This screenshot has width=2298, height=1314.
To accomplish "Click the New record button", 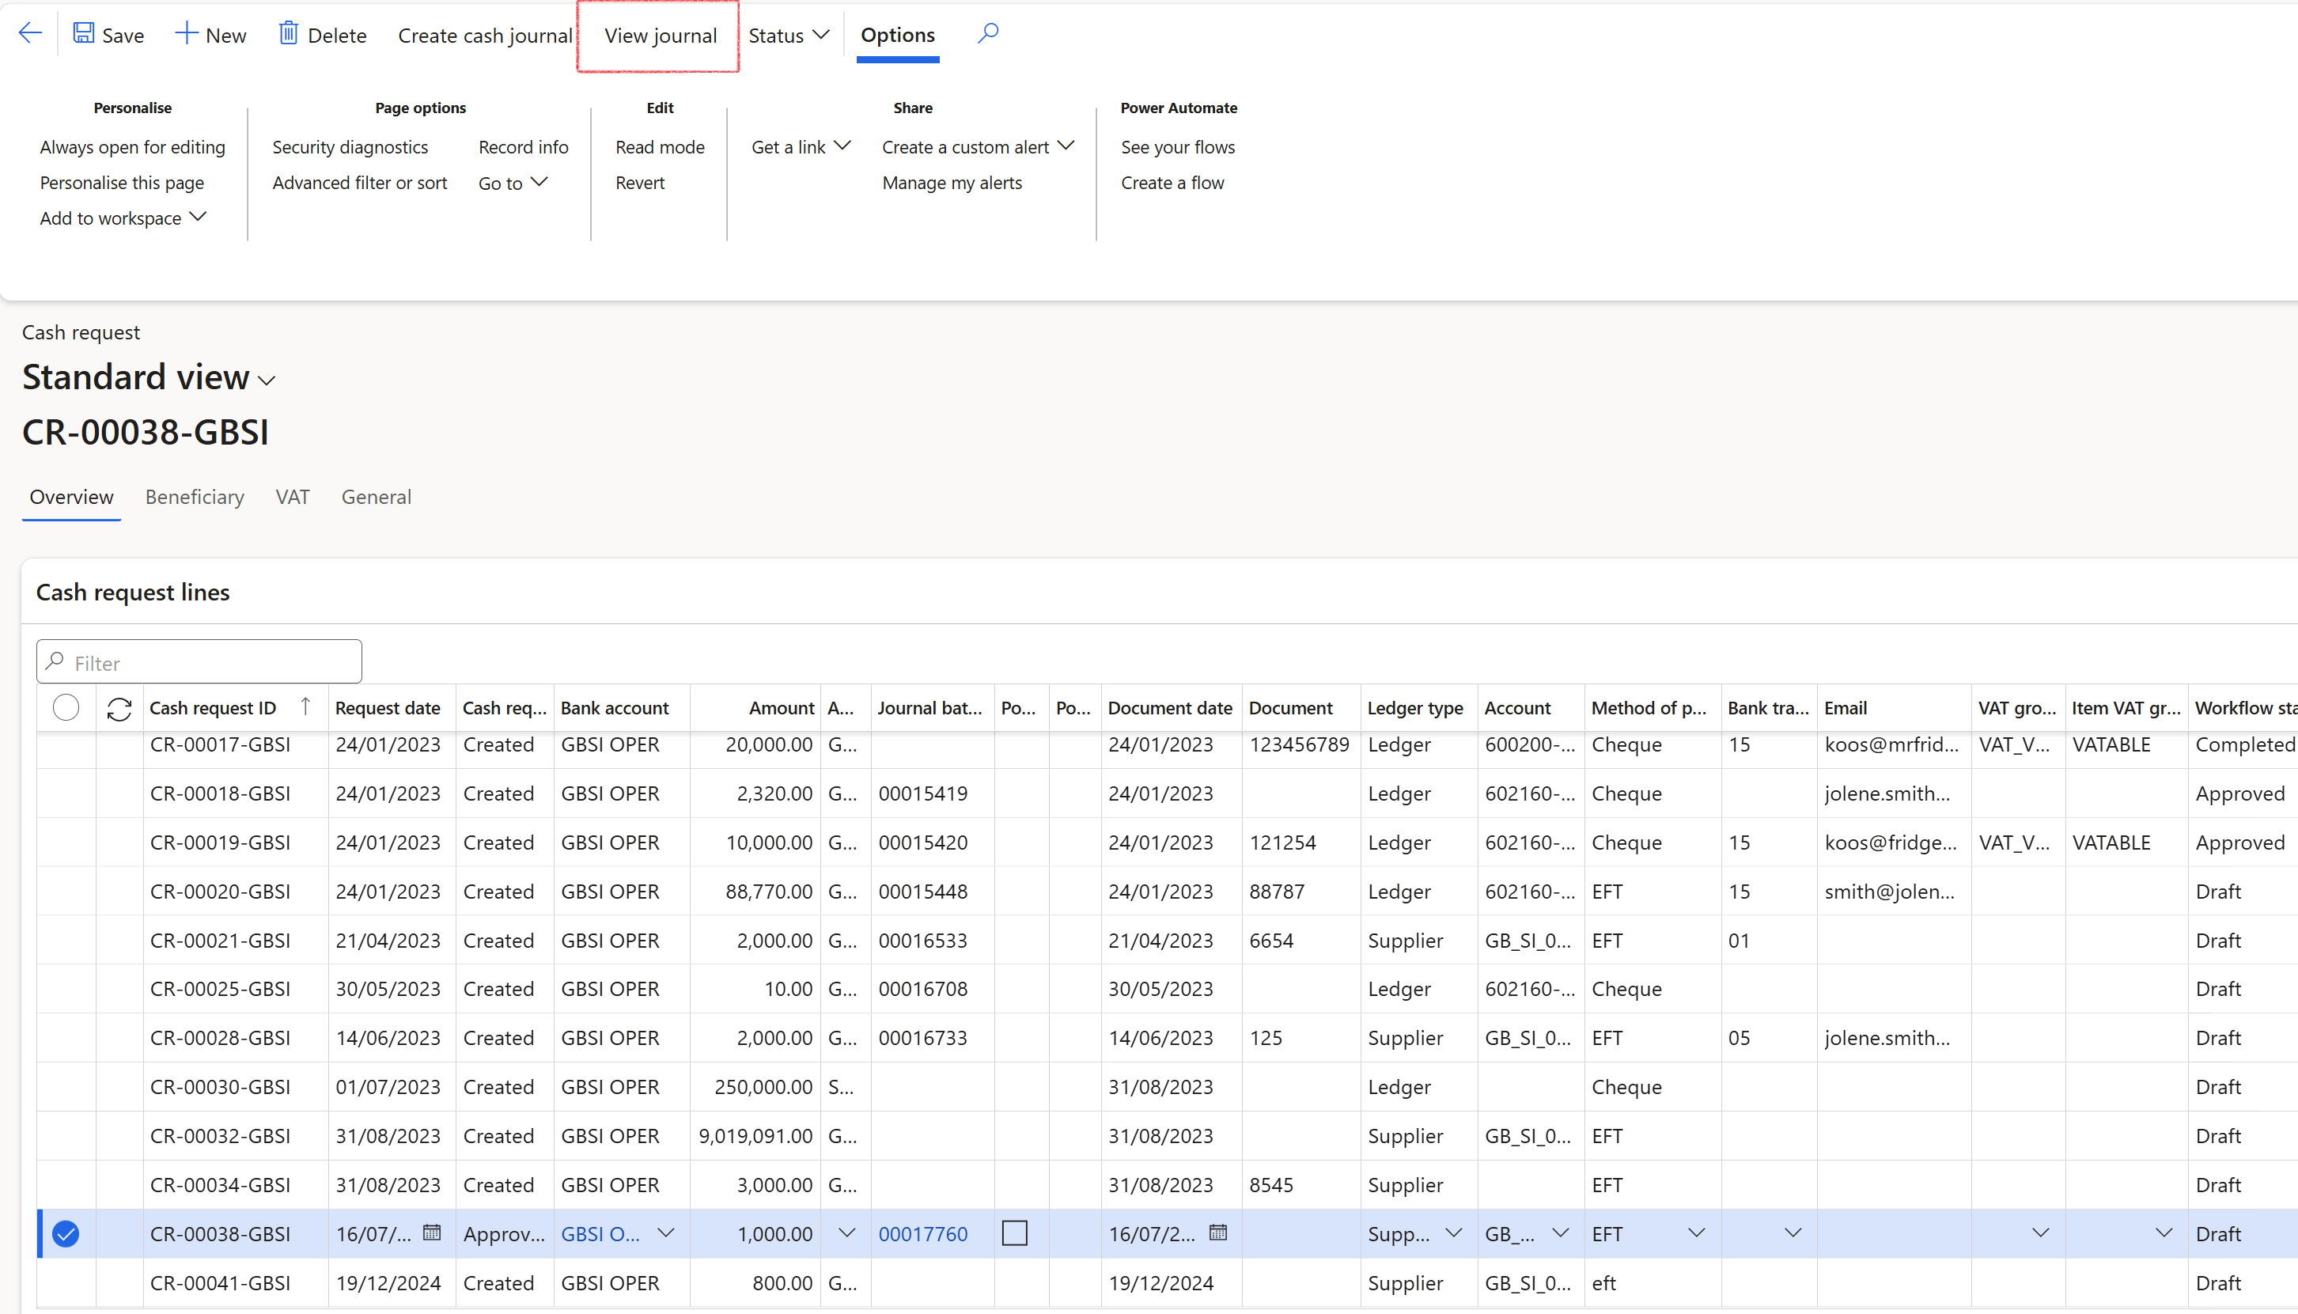I will click(x=210, y=35).
